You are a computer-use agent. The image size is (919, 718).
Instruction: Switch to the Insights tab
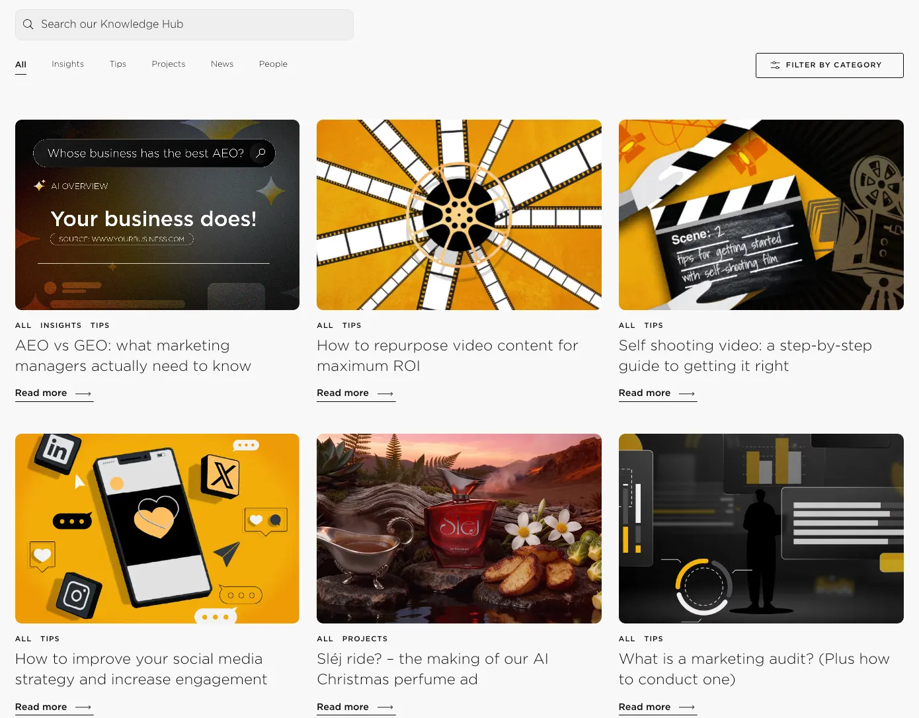[67, 64]
